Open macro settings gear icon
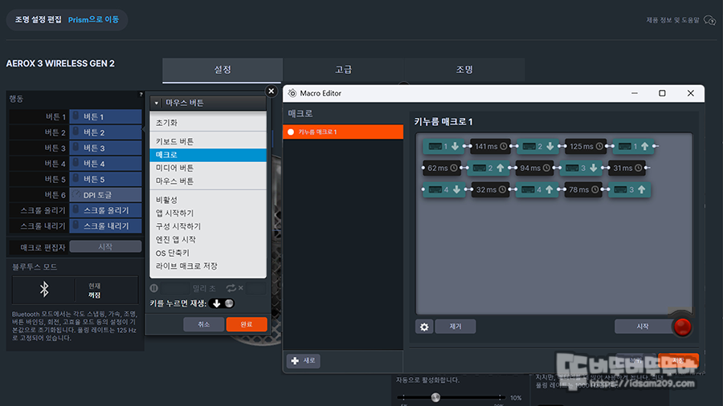This screenshot has height=406, width=723. click(424, 327)
